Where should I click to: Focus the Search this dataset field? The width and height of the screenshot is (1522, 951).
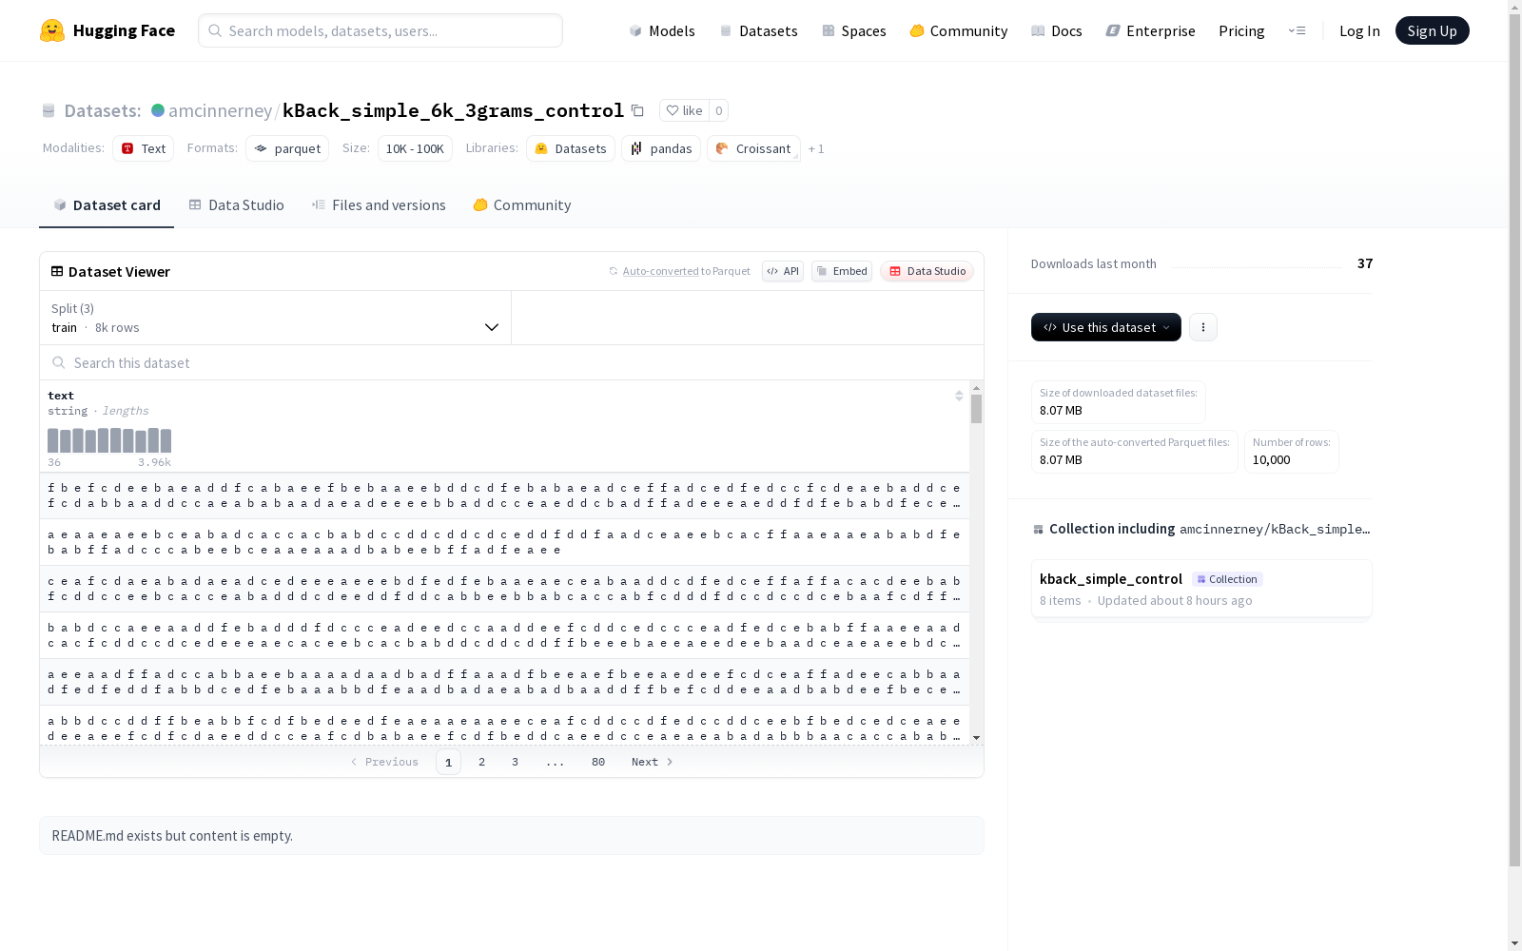click(x=512, y=362)
